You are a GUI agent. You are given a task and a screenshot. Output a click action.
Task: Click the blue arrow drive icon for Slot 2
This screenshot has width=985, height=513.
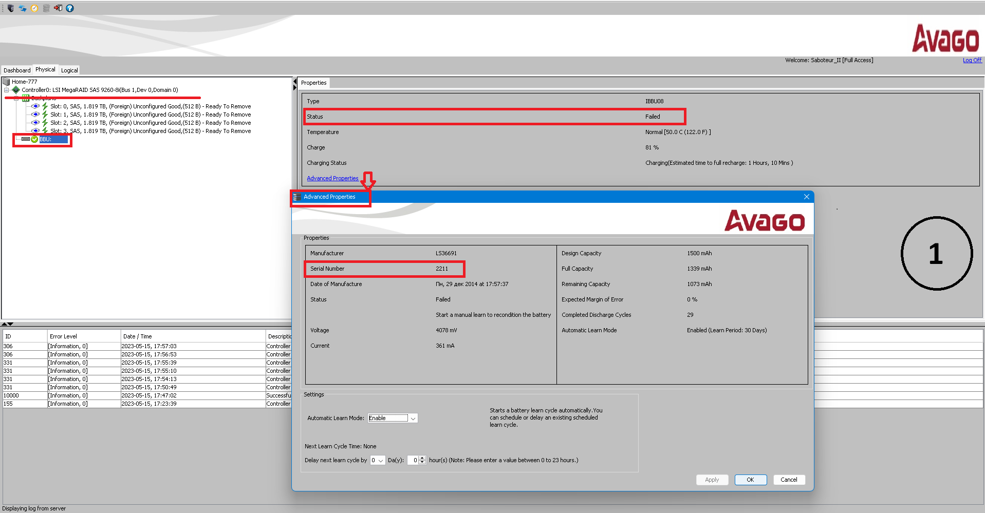pyautogui.click(x=35, y=123)
